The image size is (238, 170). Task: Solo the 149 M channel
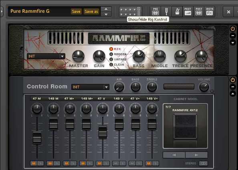[x=57, y=163]
